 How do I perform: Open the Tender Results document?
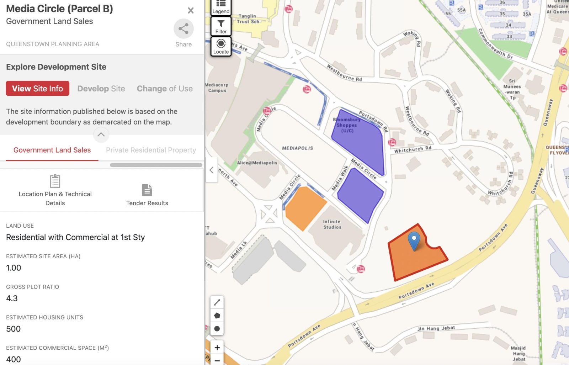(147, 195)
